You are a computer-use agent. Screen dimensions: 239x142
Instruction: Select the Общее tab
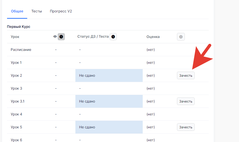[x=17, y=11]
